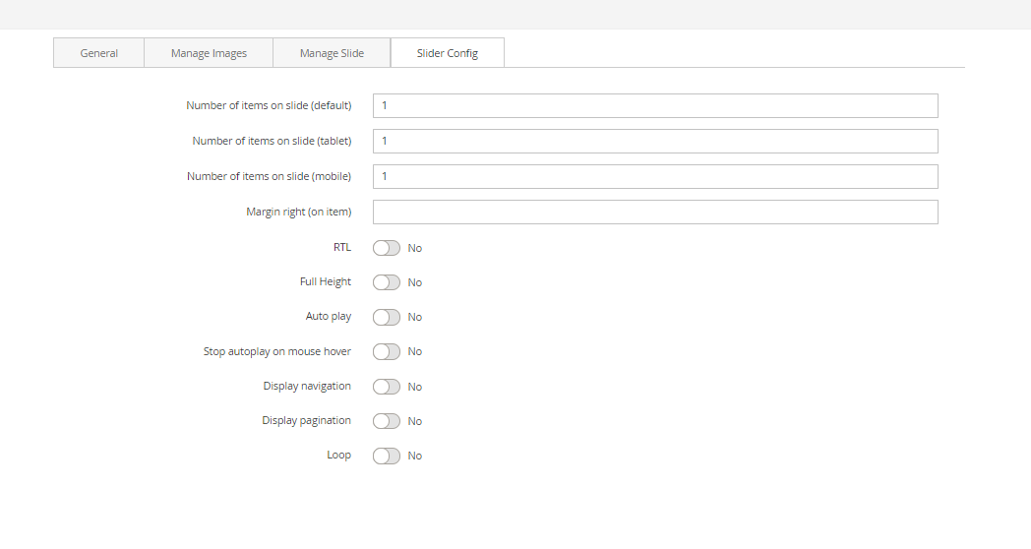Click the "Loop" label text
The image size is (1031, 549).
tap(338, 455)
